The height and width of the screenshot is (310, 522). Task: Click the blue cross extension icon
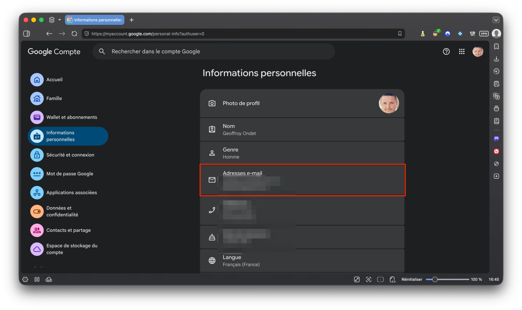(460, 34)
